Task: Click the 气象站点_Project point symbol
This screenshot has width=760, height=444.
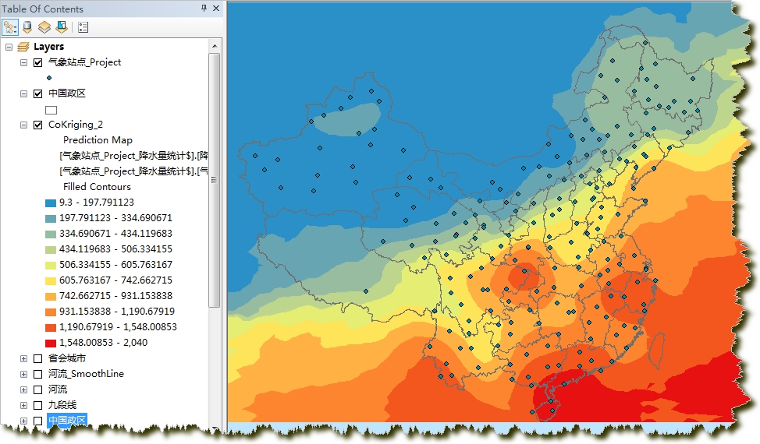Action: coord(49,78)
